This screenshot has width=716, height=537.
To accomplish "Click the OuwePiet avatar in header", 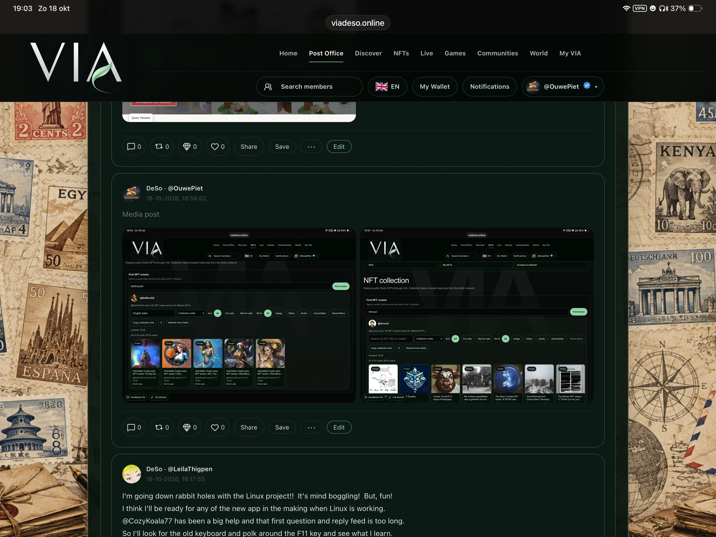I will 533,86.
